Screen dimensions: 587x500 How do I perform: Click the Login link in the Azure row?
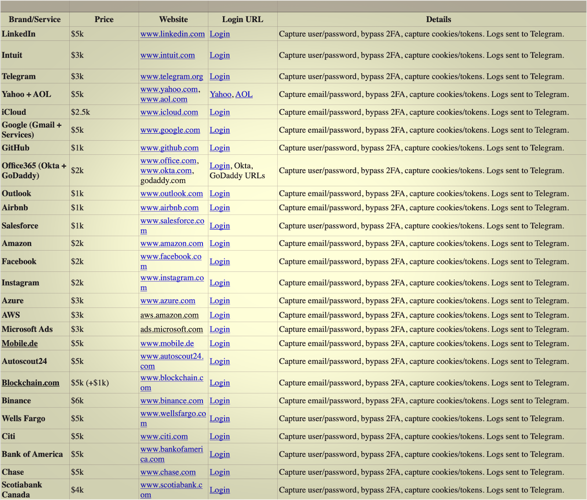(x=220, y=301)
